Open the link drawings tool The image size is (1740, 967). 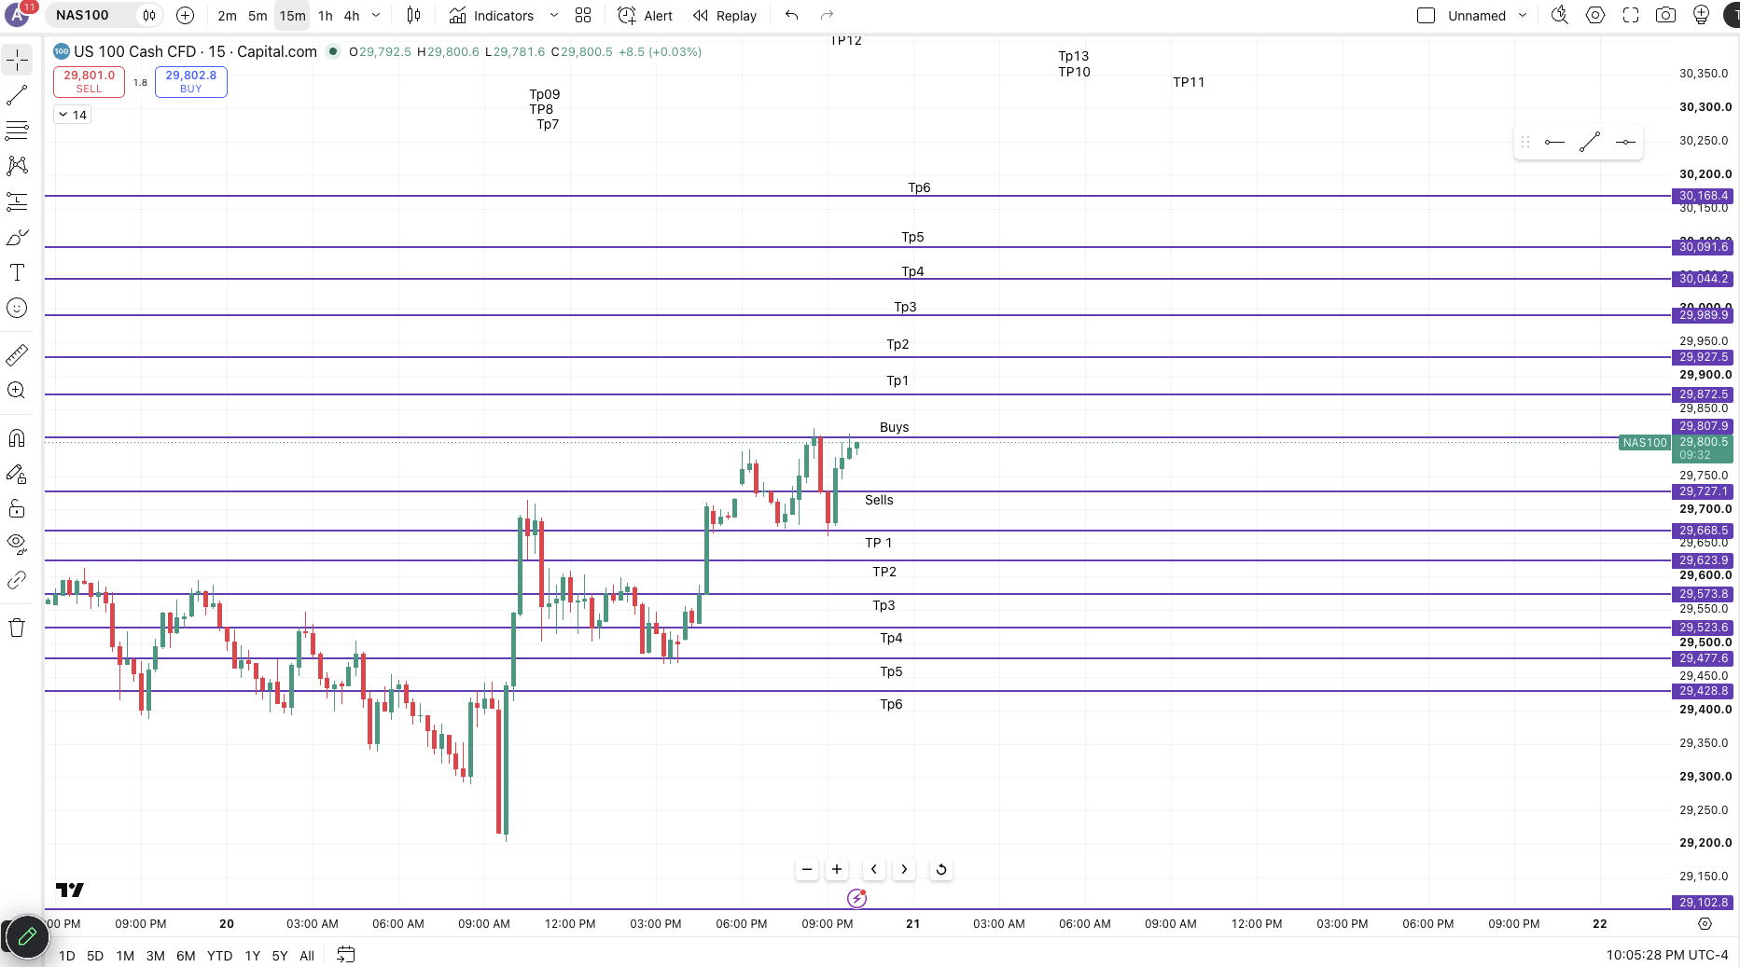tap(17, 580)
